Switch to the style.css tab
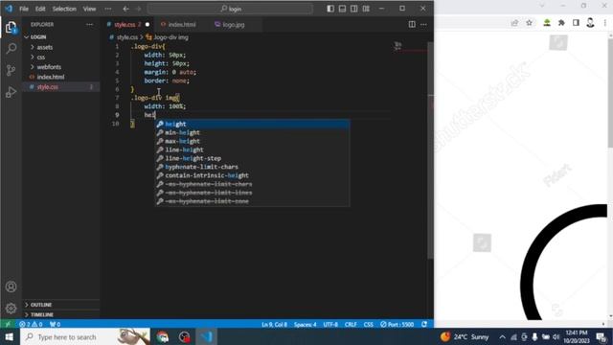Viewport: 613px width, 345px height. [x=127, y=24]
